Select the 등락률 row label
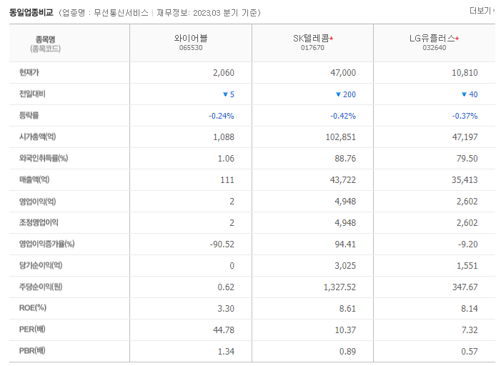The width and height of the screenshot is (501, 366). [29, 115]
